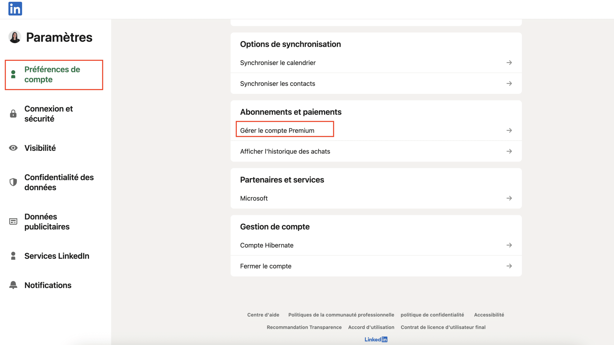Open Accord d'utilisation in the footer
Viewport: 614px width, 345px height.
tap(371, 327)
